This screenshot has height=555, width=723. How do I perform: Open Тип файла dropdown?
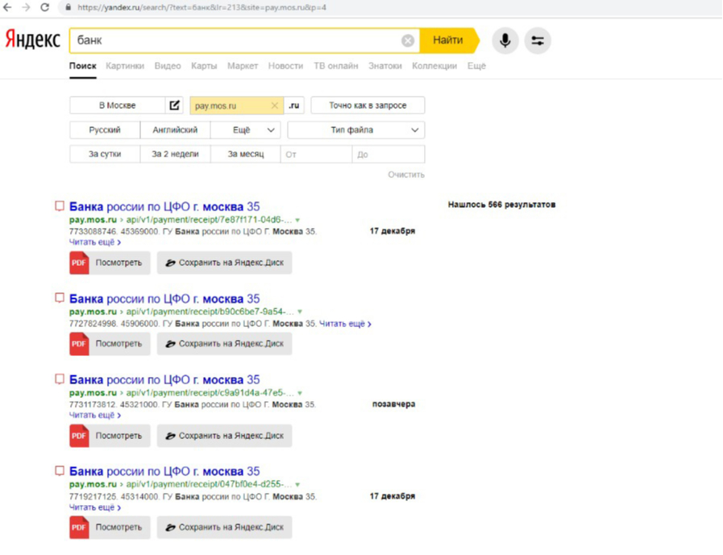click(x=355, y=130)
